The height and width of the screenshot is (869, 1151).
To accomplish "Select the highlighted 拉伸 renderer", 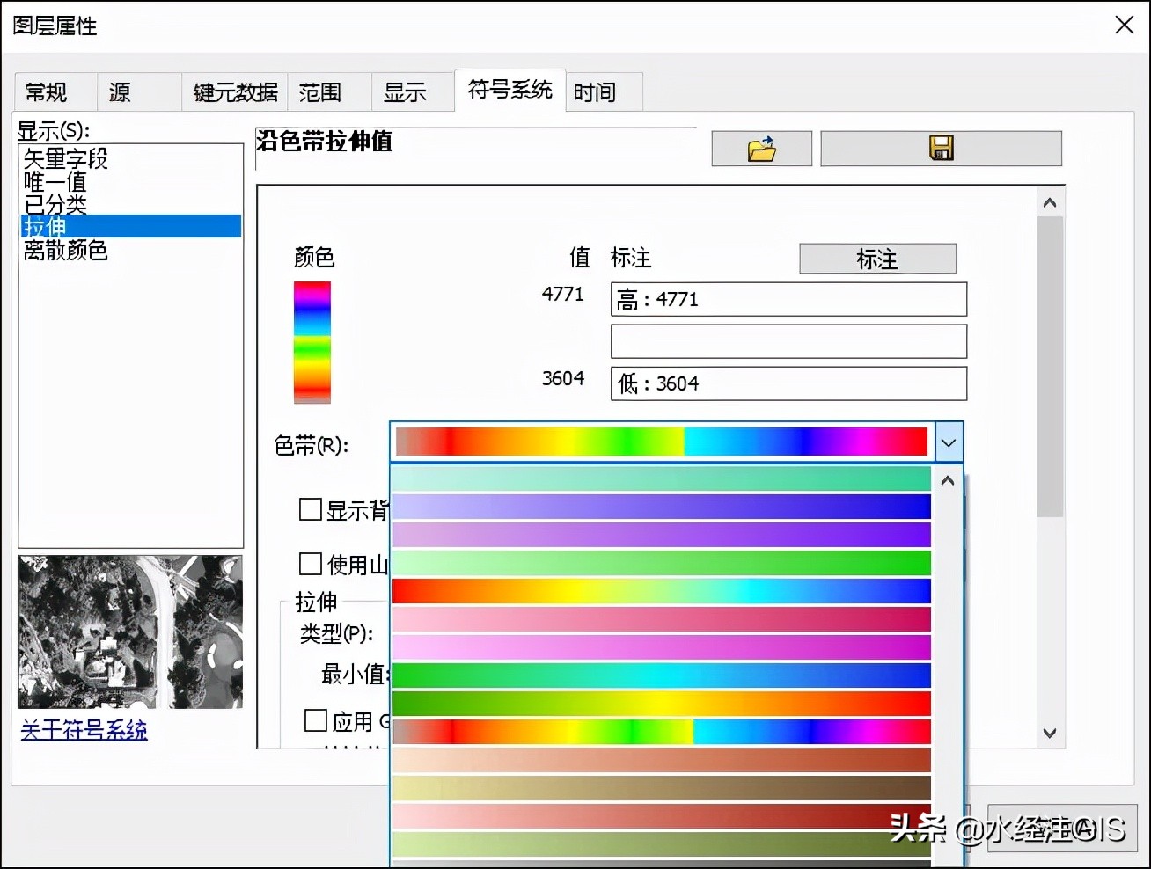I will pyautogui.click(x=131, y=226).
